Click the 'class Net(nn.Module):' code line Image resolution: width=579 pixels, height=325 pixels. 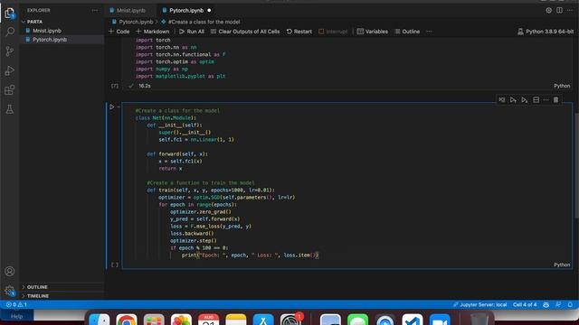(166, 118)
